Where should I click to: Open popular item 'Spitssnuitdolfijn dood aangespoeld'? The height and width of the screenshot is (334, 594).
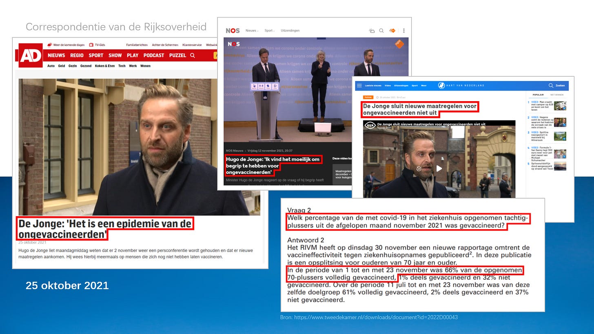(x=542, y=166)
